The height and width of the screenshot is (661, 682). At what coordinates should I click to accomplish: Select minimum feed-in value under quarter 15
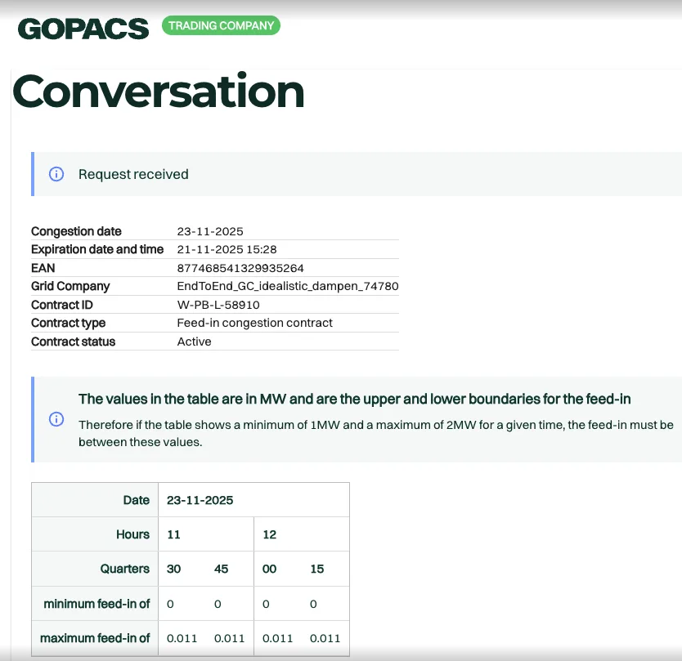coord(313,604)
